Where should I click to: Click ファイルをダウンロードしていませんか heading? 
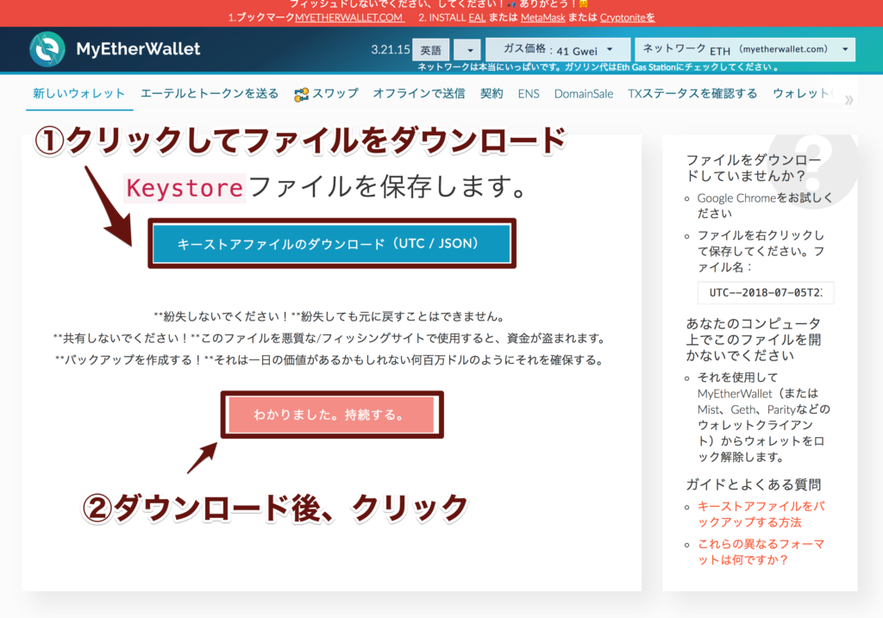pos(754,168)
